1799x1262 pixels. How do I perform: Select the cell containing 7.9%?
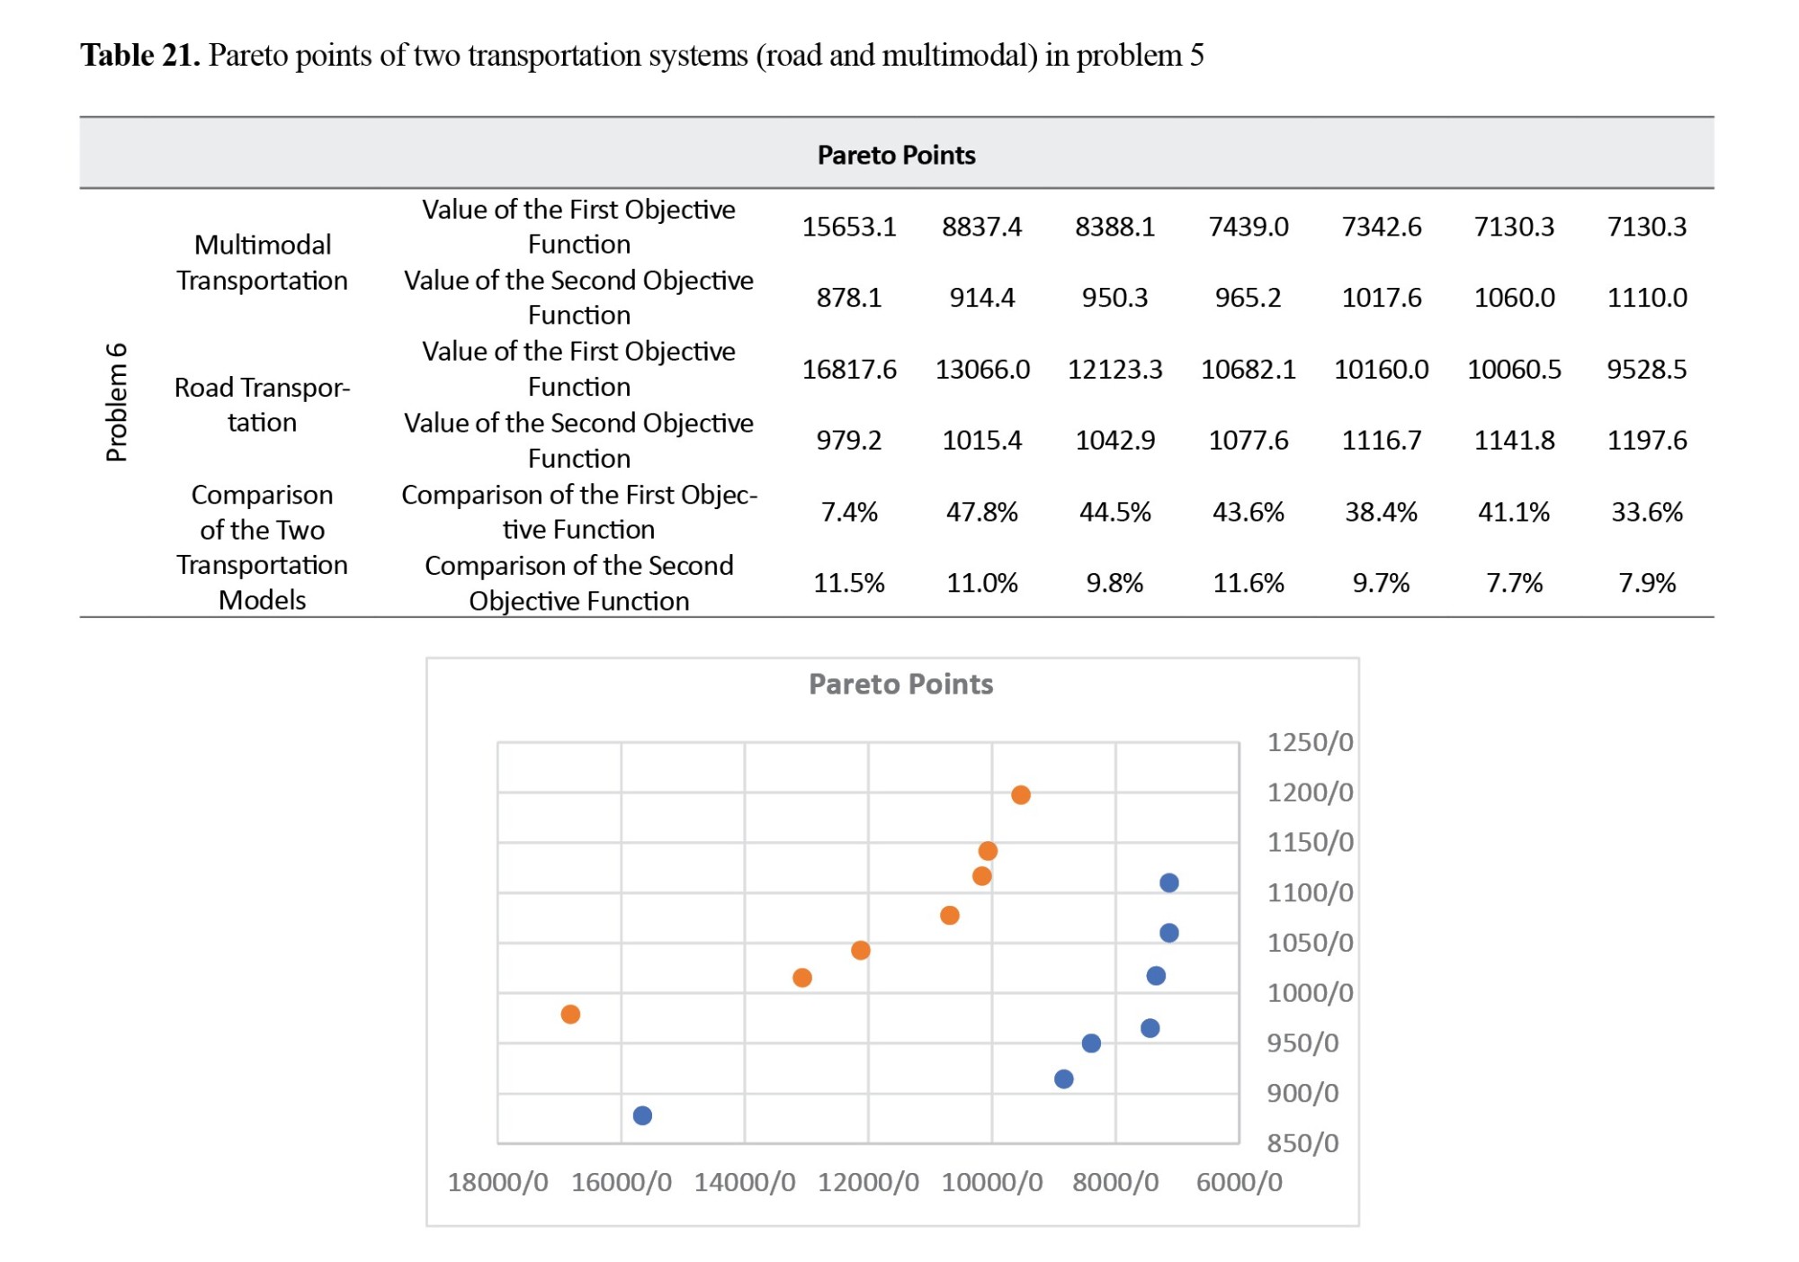click(x=1647, y=583)
